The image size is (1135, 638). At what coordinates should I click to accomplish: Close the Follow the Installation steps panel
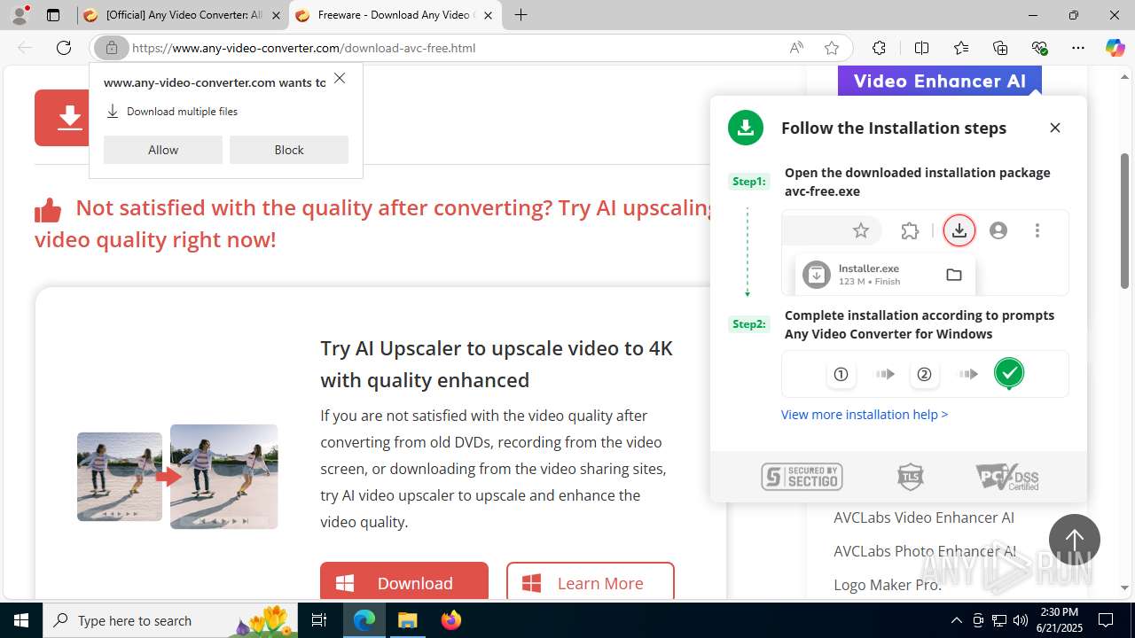coord(1055,128)
